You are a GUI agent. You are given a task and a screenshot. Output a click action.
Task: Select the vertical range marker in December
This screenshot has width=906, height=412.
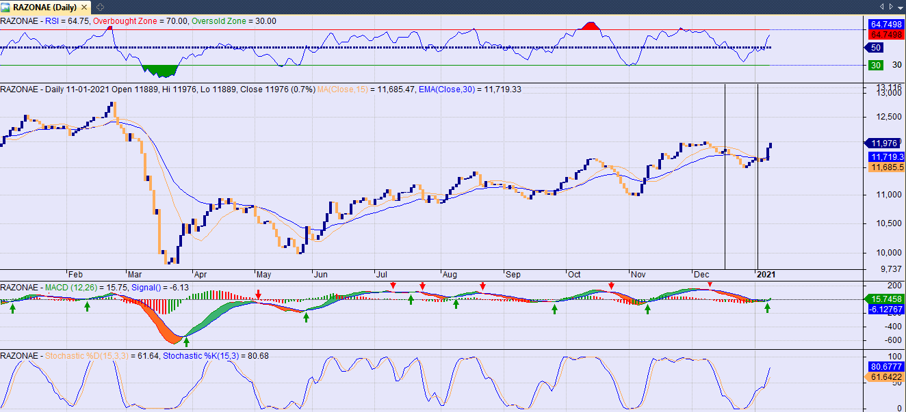coord(725,176)
